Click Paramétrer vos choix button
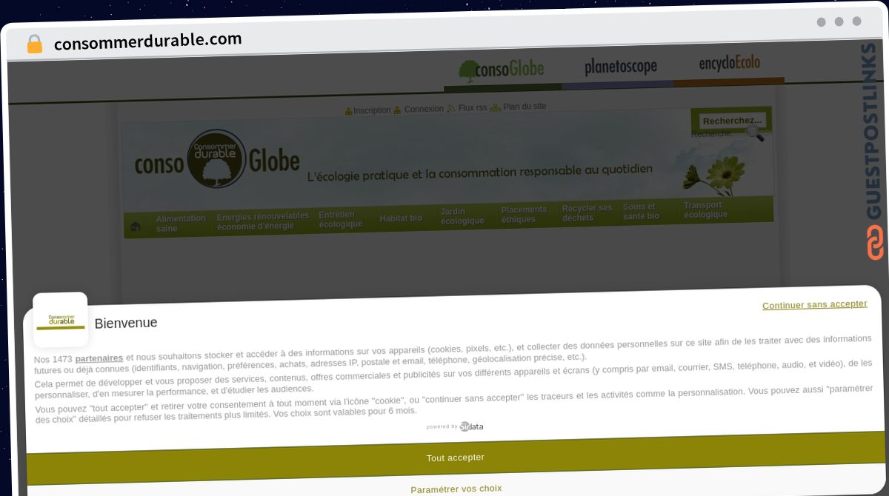 (456, 489)
